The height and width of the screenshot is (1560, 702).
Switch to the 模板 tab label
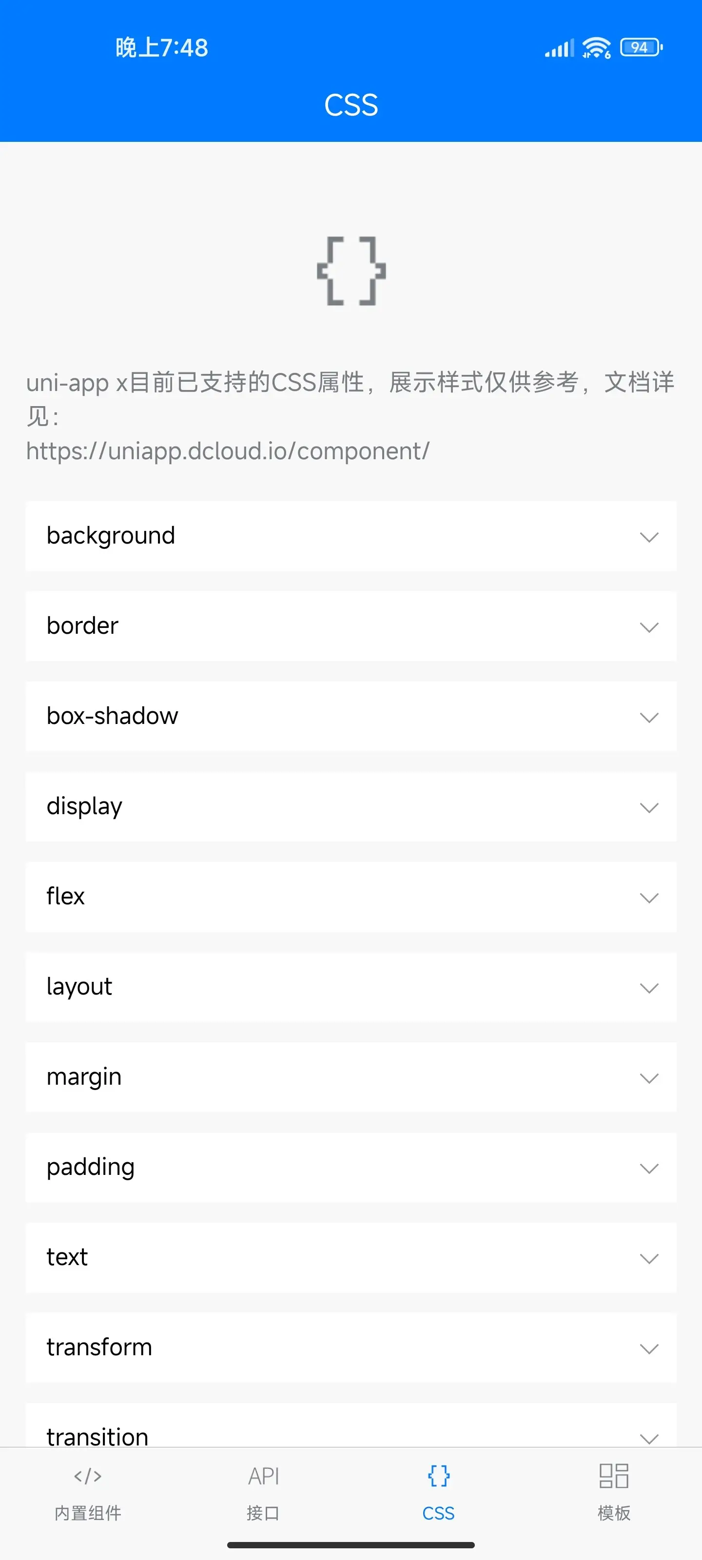pos(614,1513)
